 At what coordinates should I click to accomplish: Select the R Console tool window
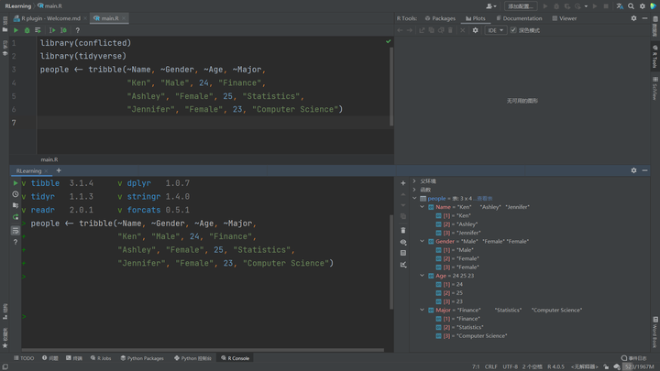click(x=235, y=358)
